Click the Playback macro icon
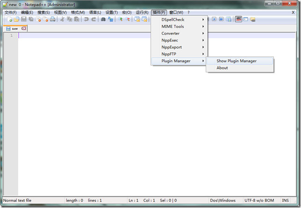Viewport: 301px width, 208px height. coord(214,19)
